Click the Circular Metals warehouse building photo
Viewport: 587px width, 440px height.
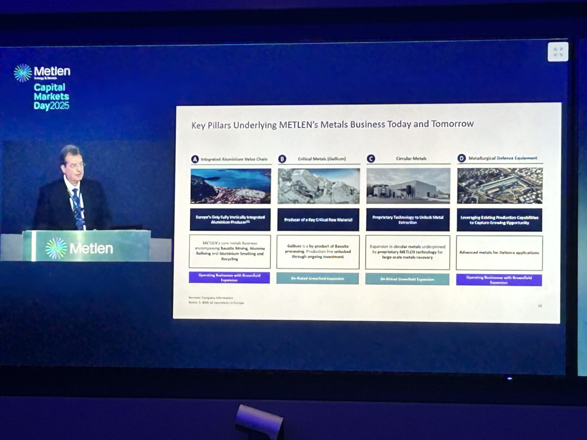pos(408,186)
